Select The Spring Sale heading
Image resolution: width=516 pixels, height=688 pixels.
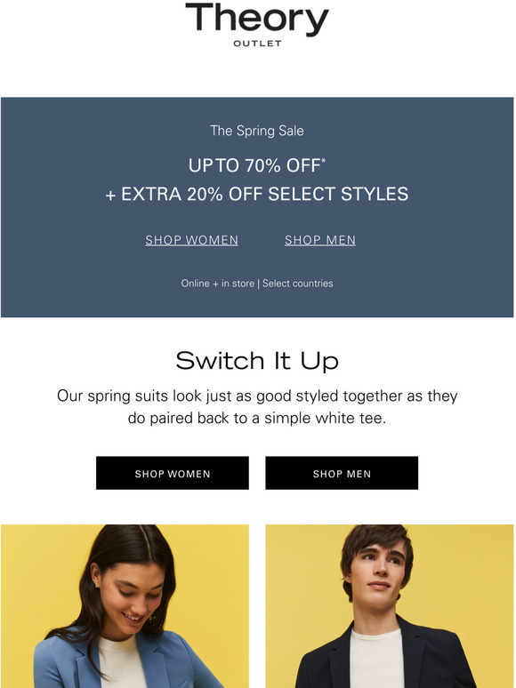click(257, 131)
